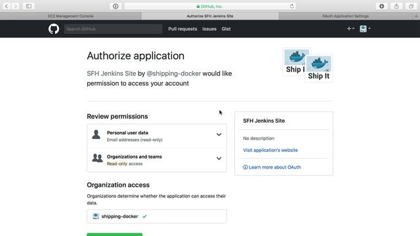The image size is (420, 236).
Task: Open the Safari share button
Action: (396, 6)
